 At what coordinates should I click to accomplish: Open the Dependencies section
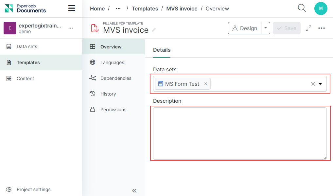[x=115, y=78]
